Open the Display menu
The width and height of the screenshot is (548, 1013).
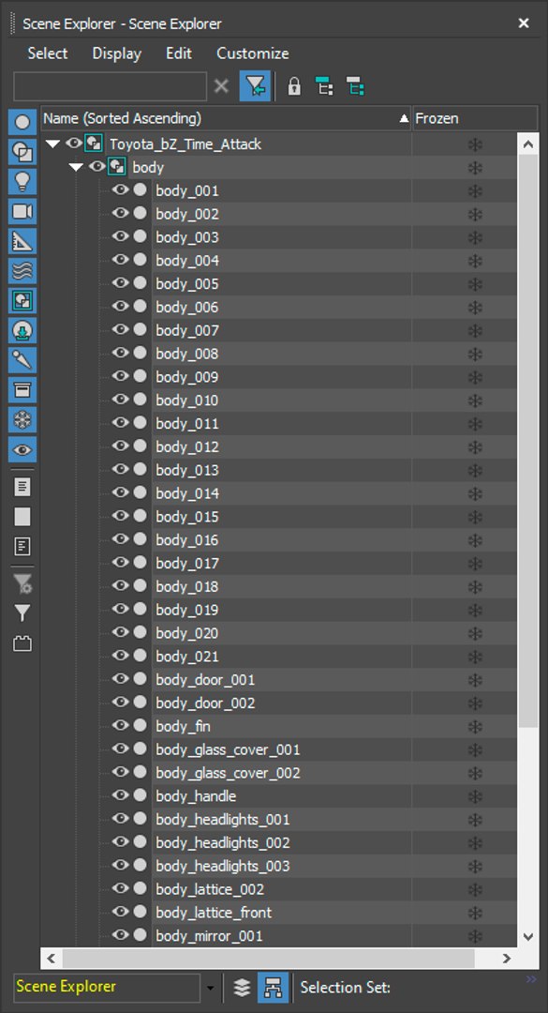pos(117,53)
